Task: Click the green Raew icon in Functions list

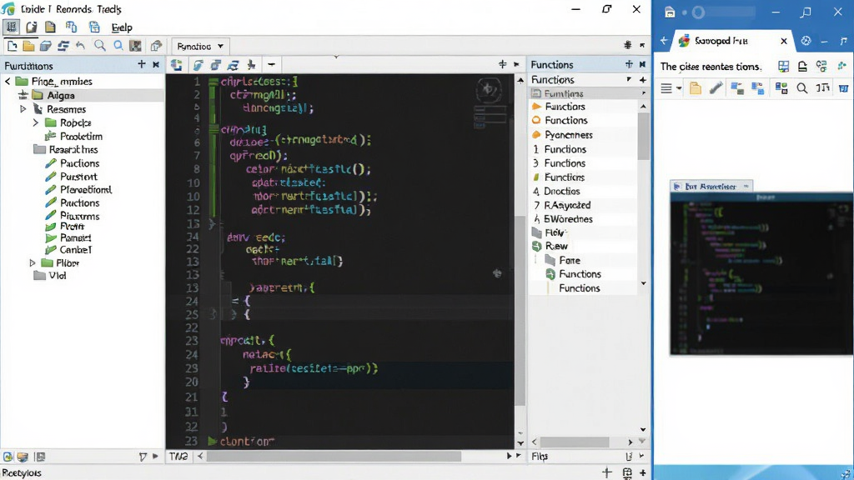Action: click(x=536, y=246)
